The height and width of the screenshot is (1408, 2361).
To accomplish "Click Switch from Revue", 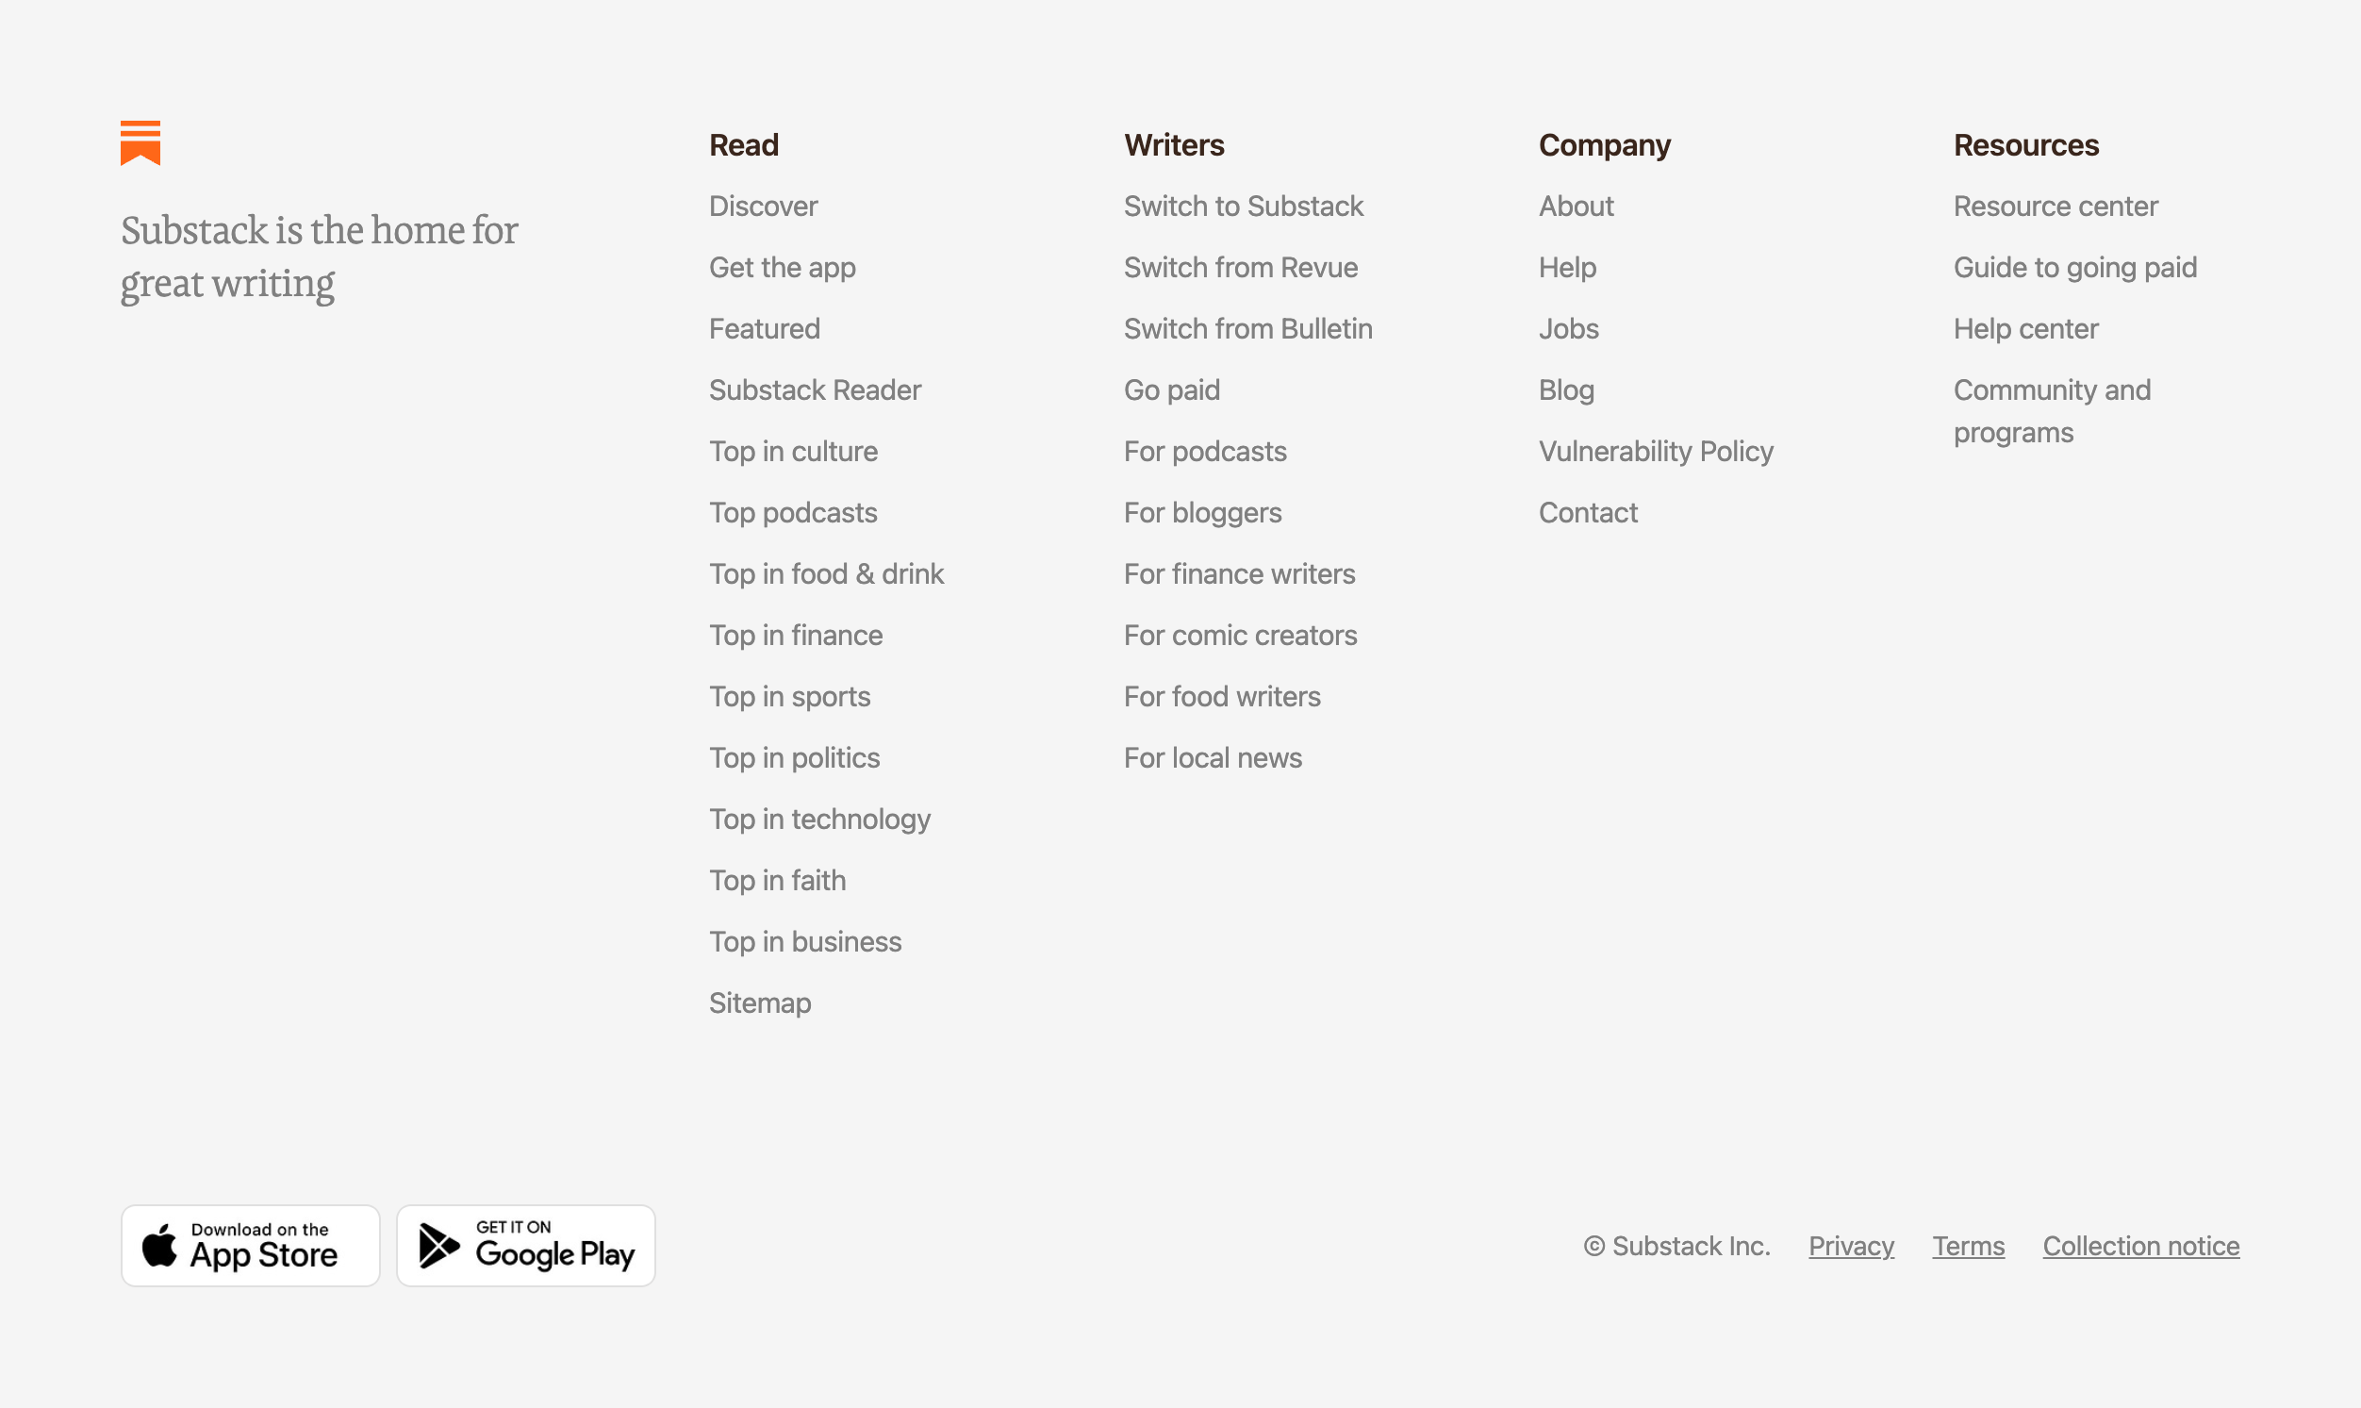I will (1241, 267).
